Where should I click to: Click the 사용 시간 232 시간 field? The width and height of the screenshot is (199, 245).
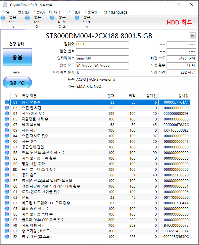pyautogui.click(x=181, y=72)
